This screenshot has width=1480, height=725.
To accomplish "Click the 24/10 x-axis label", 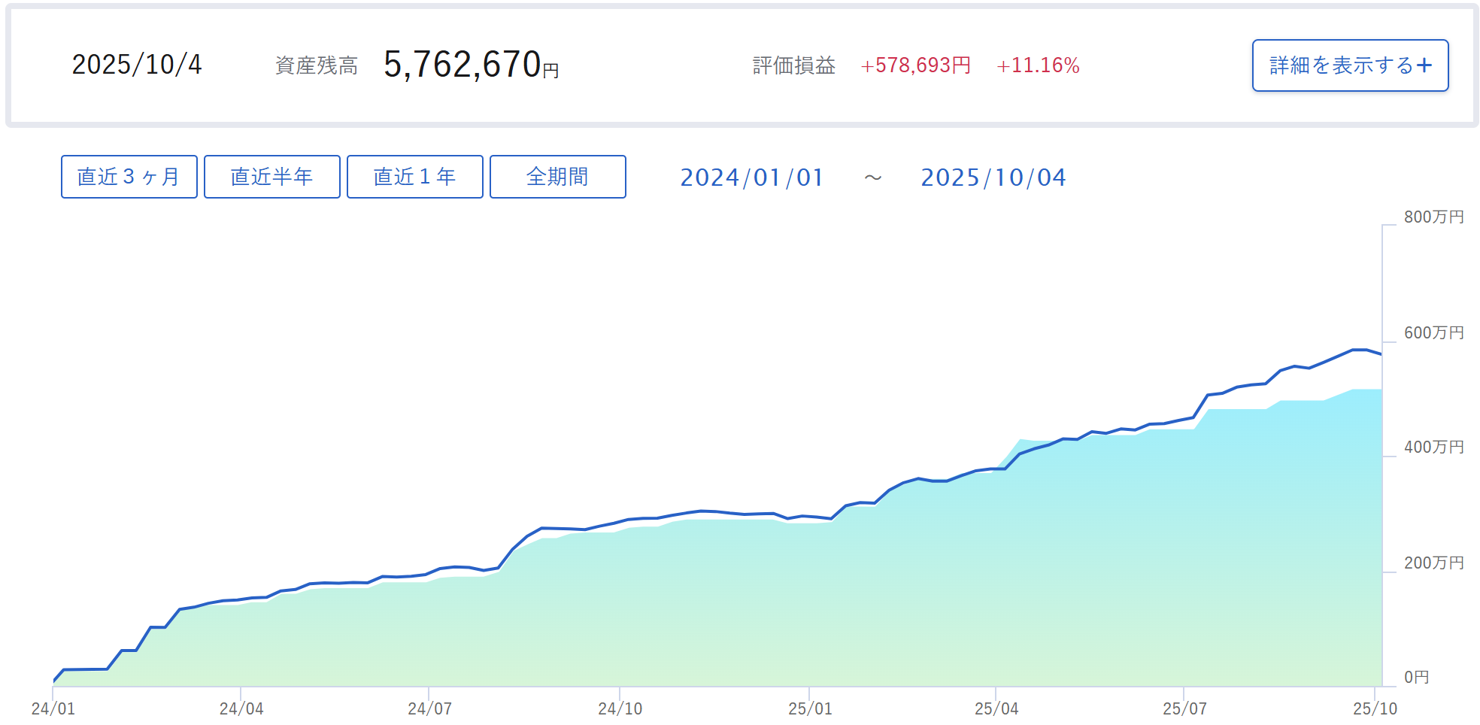I will (620, 708).
